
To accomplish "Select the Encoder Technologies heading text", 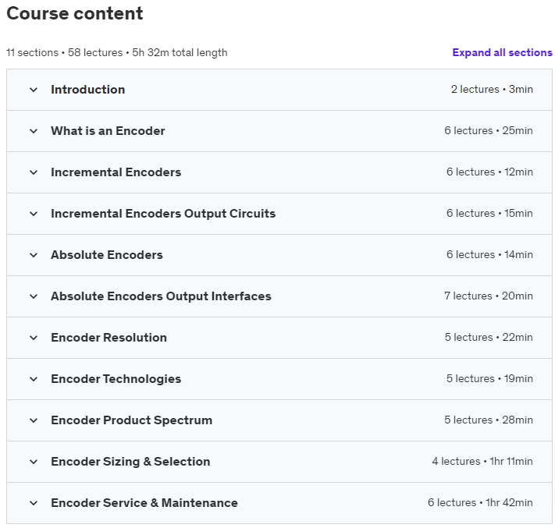I will tap(116, 379).
